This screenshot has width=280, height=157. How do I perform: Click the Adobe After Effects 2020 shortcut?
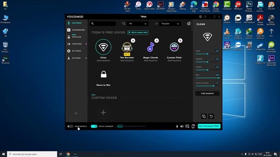click(x=271, y=61)
